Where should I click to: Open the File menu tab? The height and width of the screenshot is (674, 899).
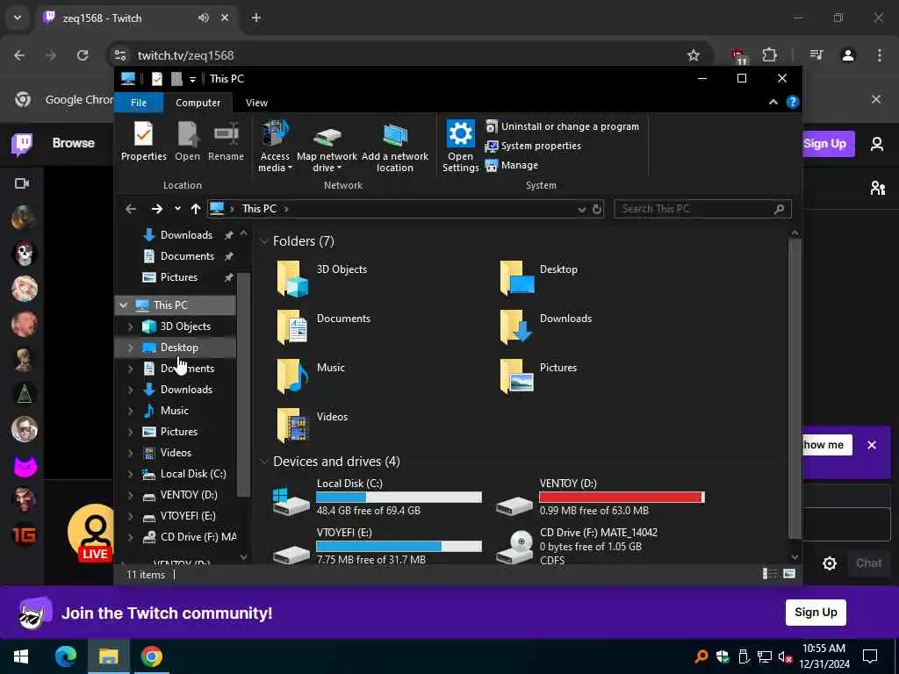tap(139, 103)
